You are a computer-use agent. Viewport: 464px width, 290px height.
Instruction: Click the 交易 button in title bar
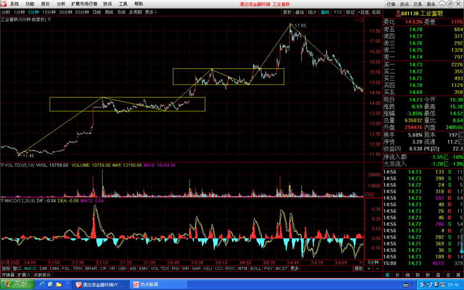point(417,4)
